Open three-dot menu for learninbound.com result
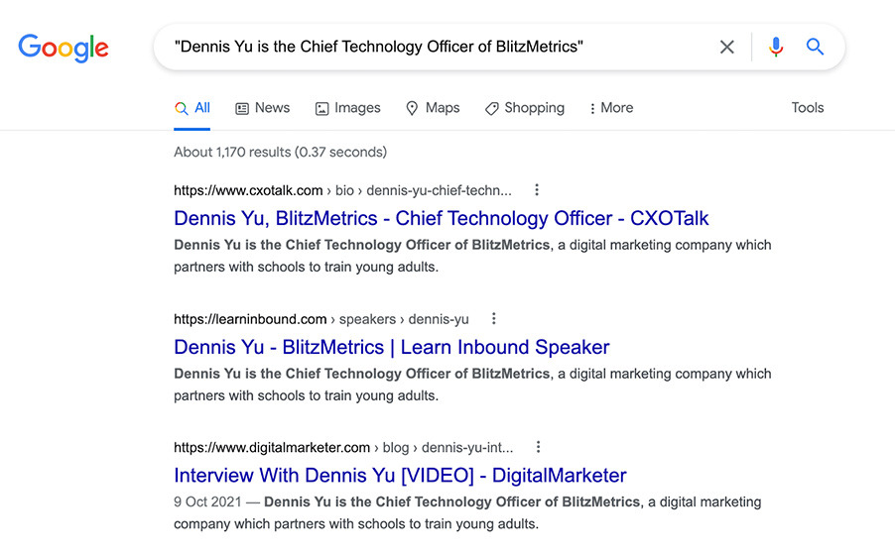The image size is (895, 555). pos(494,319)
